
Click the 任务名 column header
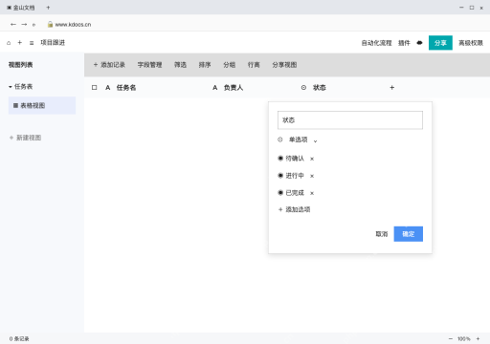[x=126, y=87]
